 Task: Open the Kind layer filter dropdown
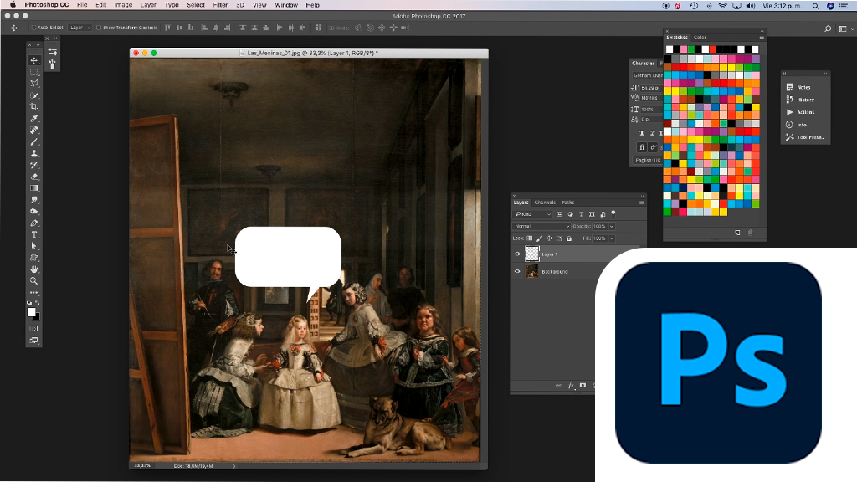533,214
